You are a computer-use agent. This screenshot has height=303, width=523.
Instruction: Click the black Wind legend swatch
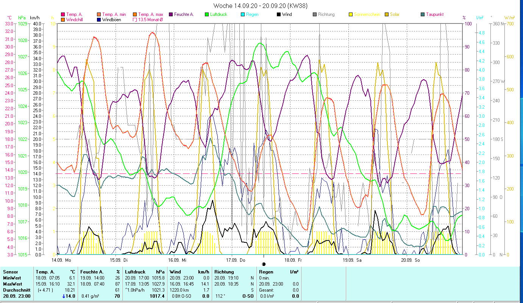pyautogui.click(x=278, y=14)
